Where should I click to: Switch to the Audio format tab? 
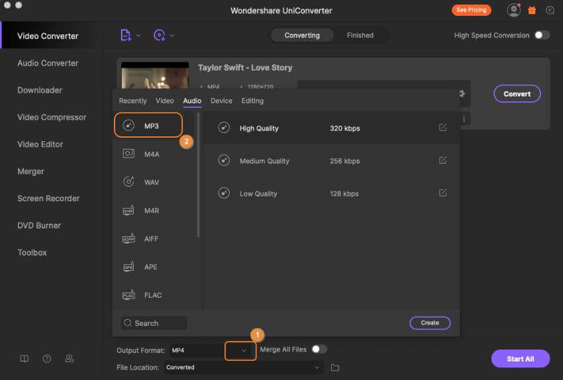(x=192, y=101)
